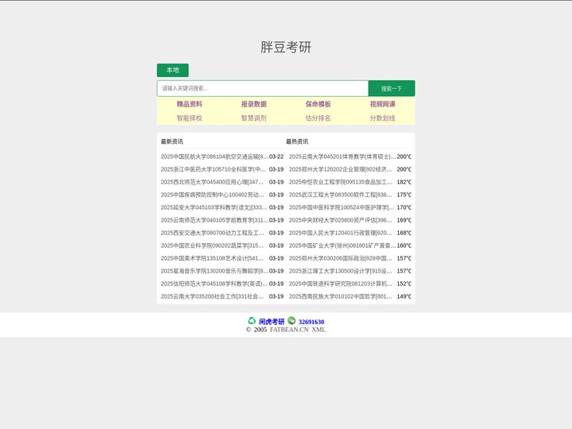Open 2025延安大学045103学科教学(语文) article
Screen dimensions: 572x429
[x=214, y=207]
